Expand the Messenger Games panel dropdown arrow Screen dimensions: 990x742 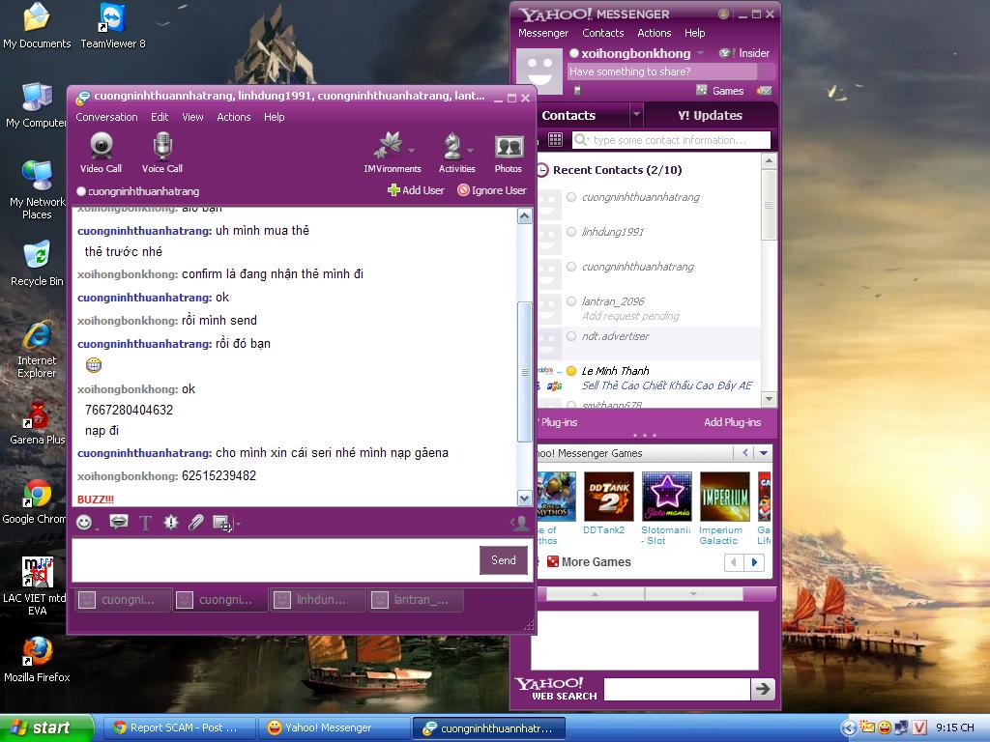(764, 453)
